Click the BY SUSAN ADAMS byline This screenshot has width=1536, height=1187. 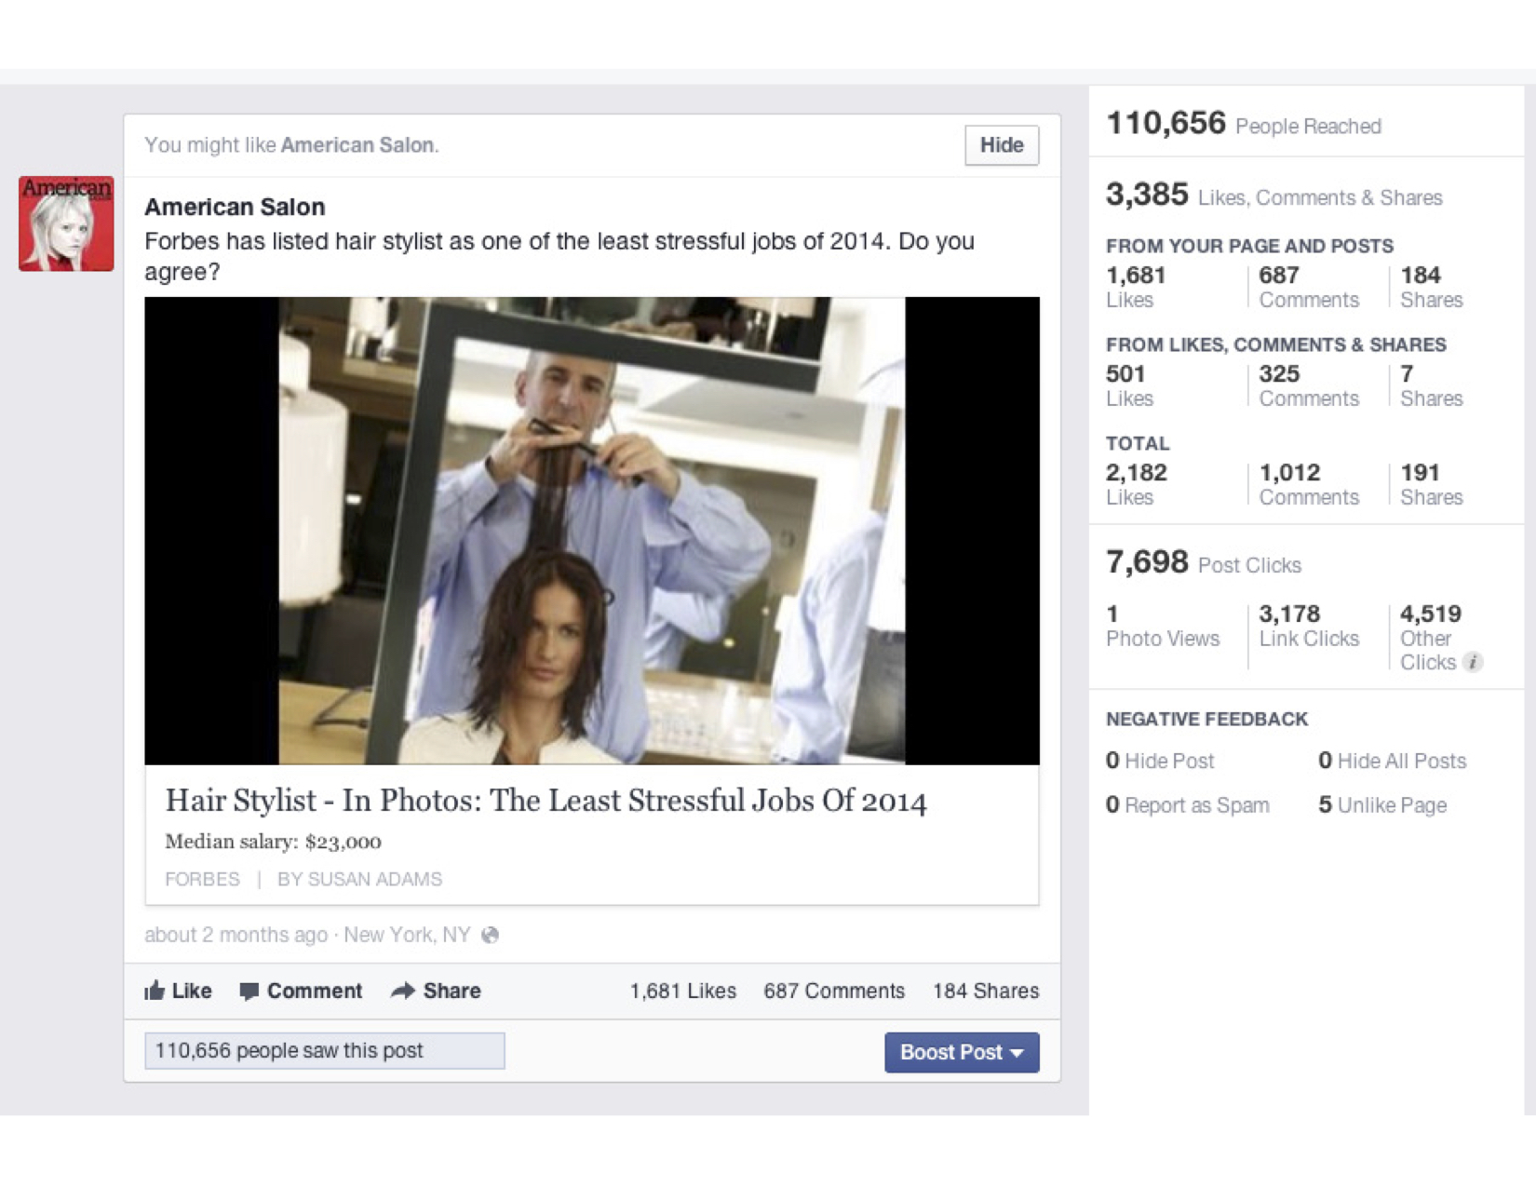pyautogui.click(x=359, y=879)
